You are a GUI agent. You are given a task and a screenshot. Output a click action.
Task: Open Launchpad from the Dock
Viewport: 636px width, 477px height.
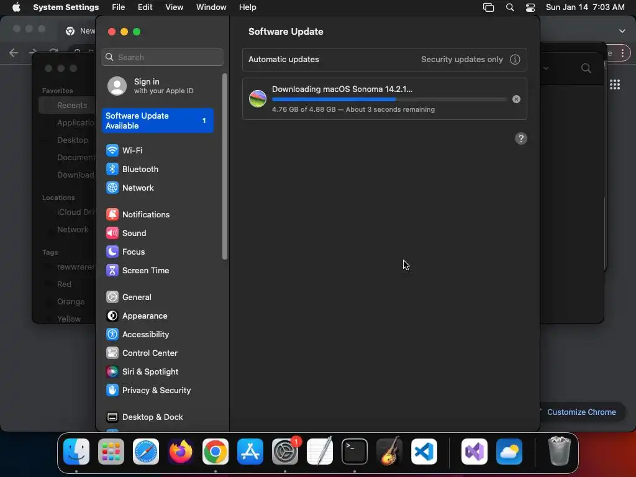click(111, 452)
